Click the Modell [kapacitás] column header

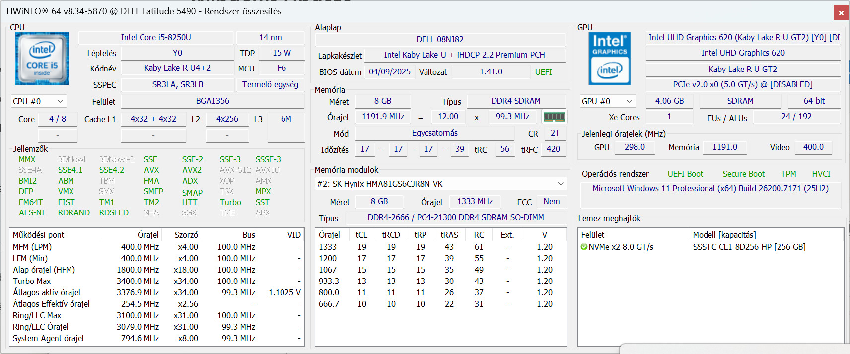point(724,235)
